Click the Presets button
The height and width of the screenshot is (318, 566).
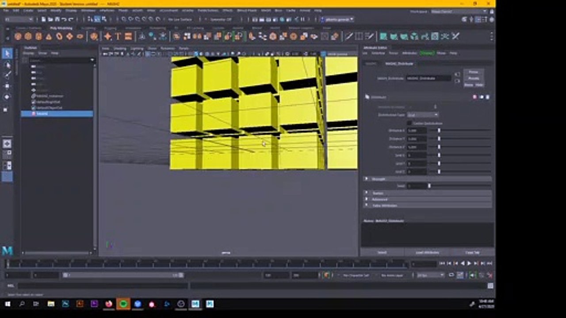(x=474, y=78)
